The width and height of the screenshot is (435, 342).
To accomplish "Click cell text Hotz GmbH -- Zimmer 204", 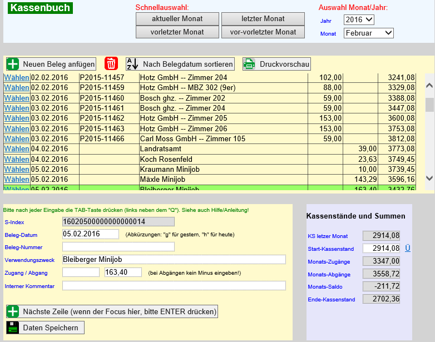I will point(184,78).
